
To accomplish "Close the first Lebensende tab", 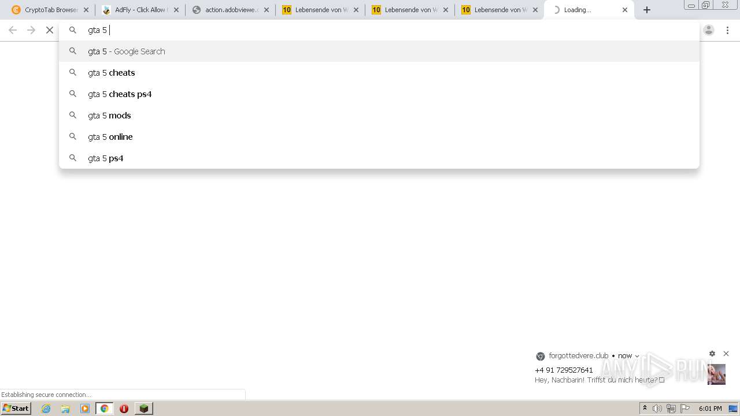I will coord(356,10).
